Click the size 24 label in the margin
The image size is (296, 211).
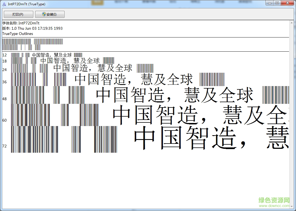(4, 70)
